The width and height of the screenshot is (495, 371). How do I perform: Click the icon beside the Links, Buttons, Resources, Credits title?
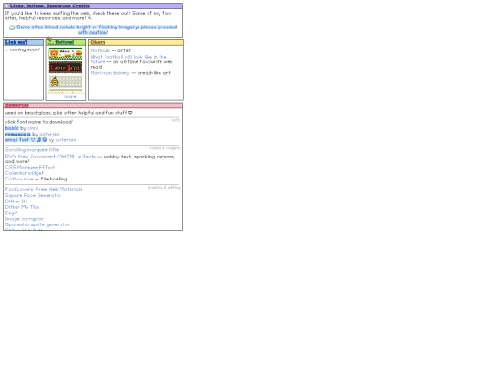(x=6, y=6)
